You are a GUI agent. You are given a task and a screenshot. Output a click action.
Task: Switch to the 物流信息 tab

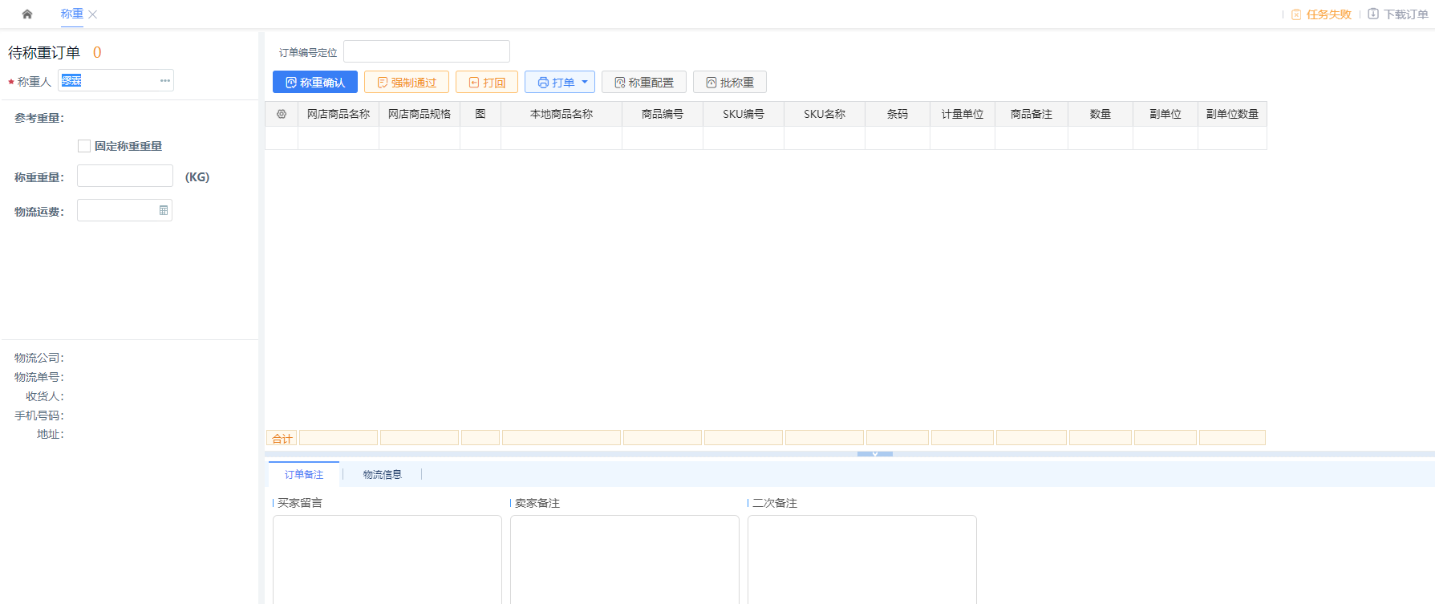click(383, 474)
